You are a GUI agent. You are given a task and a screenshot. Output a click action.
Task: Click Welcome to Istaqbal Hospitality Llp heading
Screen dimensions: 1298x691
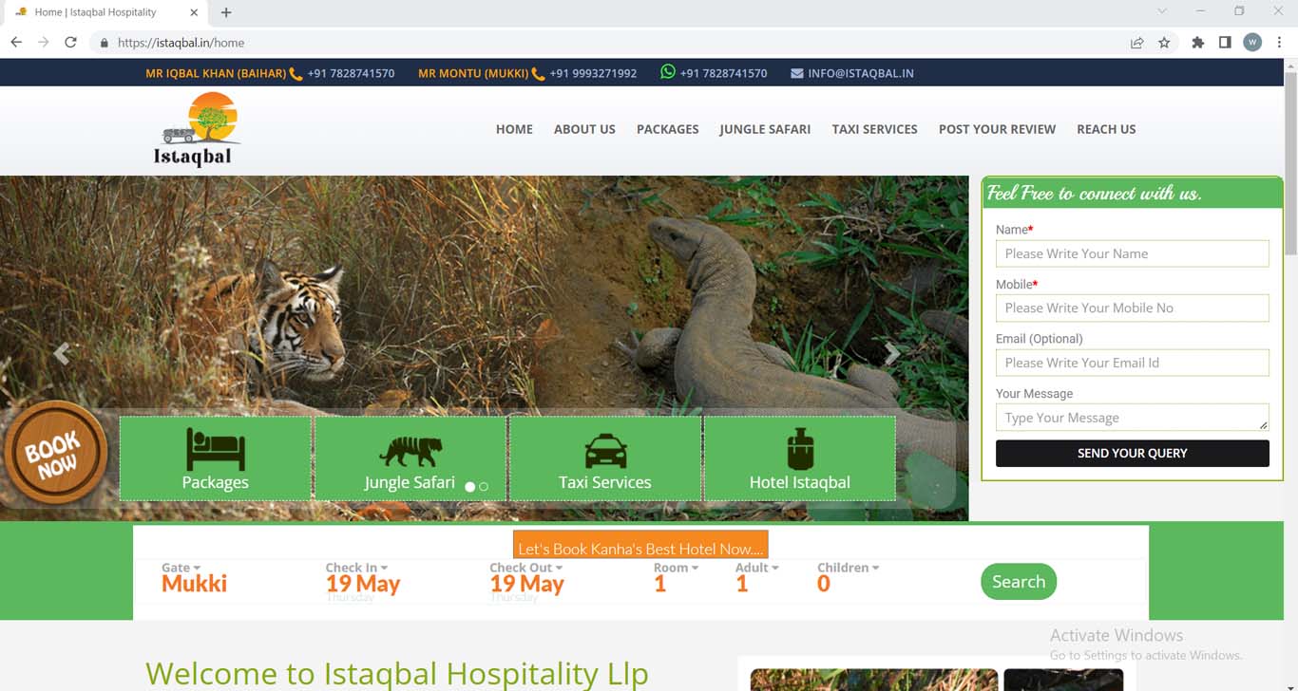coord(397,673)
